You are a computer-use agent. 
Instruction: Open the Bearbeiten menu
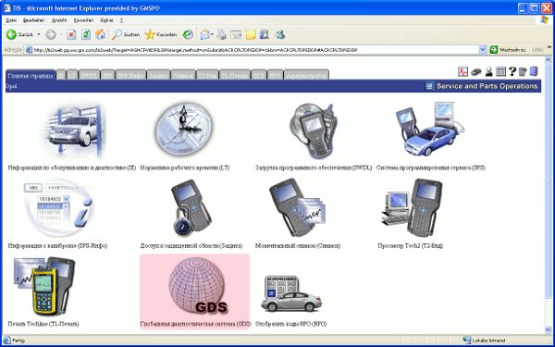(34, 20)
